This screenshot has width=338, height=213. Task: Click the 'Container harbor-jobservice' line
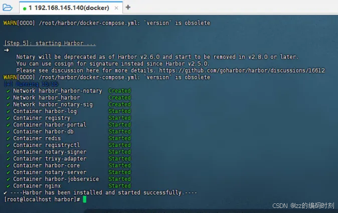(x=69, y=179)
